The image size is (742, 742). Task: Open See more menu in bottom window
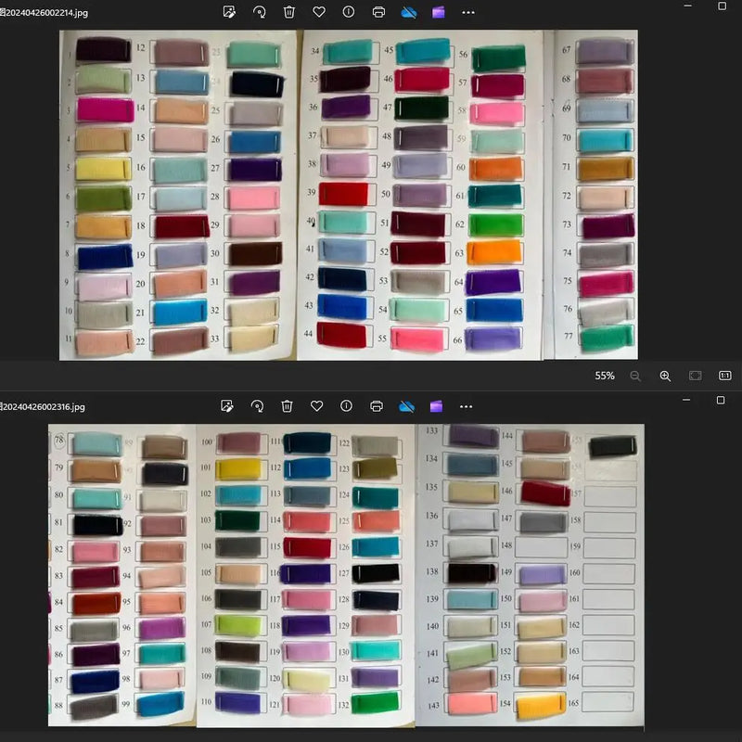tap(466, 406)
